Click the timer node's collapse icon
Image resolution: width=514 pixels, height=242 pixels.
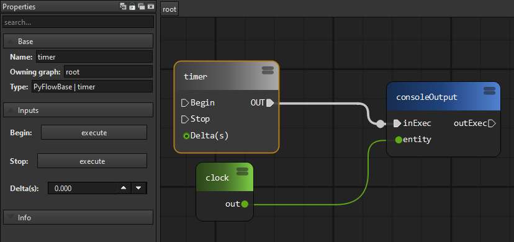tap(268, 70)
